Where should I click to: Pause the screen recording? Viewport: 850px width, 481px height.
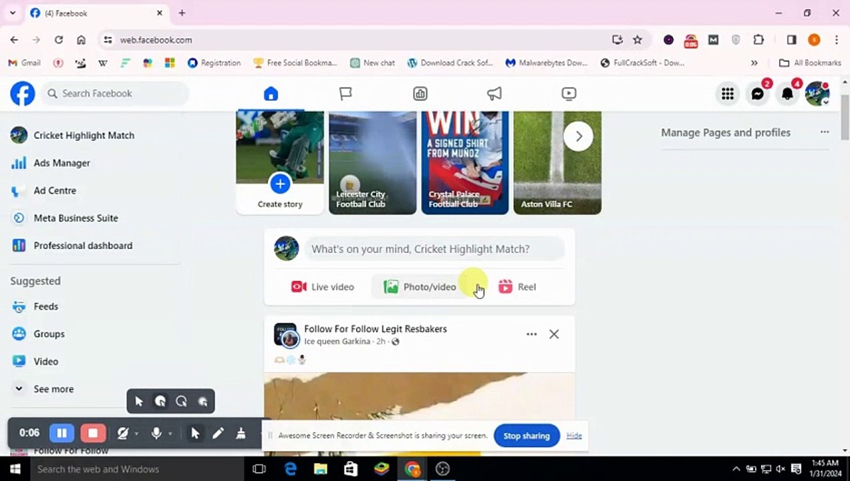click(61, 433)
